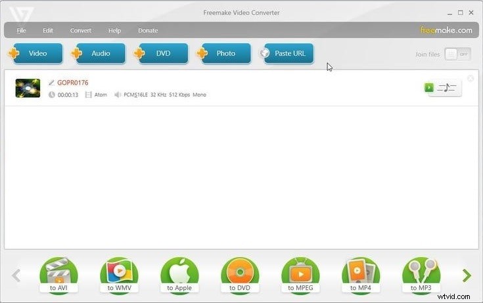The height and width of the screenshot is (303, 483).
Task: Close the Freemake Video Converter window
Action: point(471,12)
